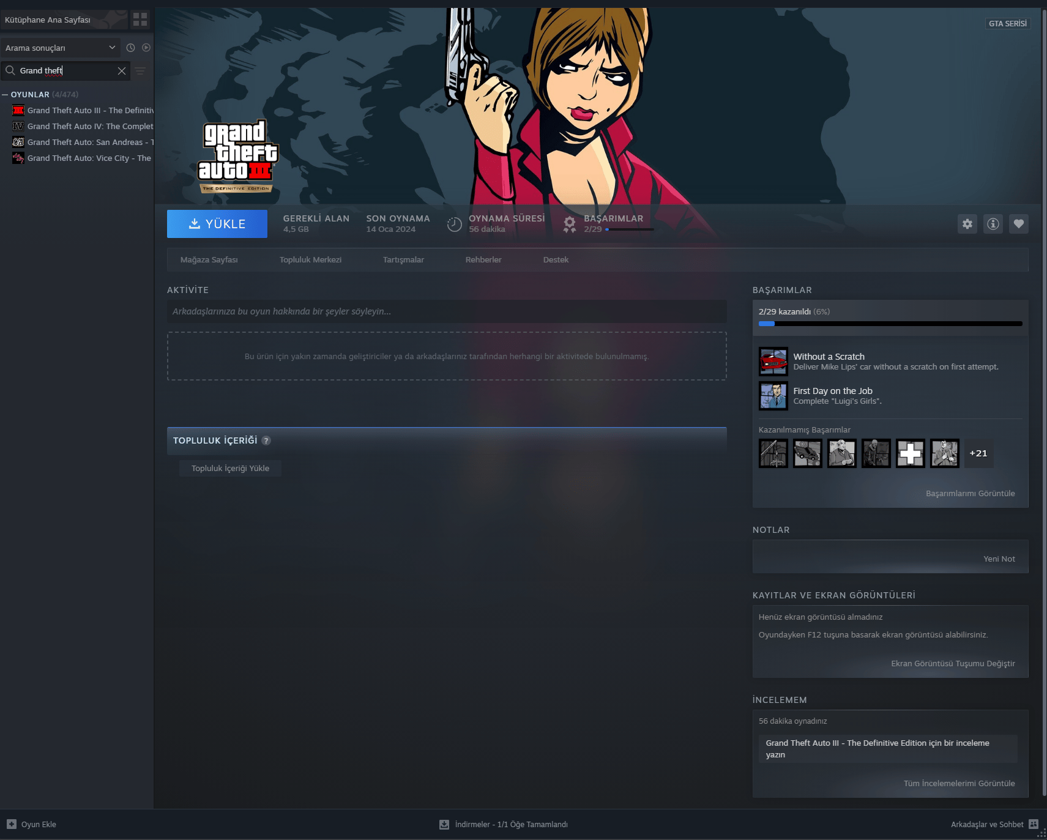Image resolution: width=1047 pixels, height=840 pixels.
Task: Click the activity status input field
Action: coord(447,311)
